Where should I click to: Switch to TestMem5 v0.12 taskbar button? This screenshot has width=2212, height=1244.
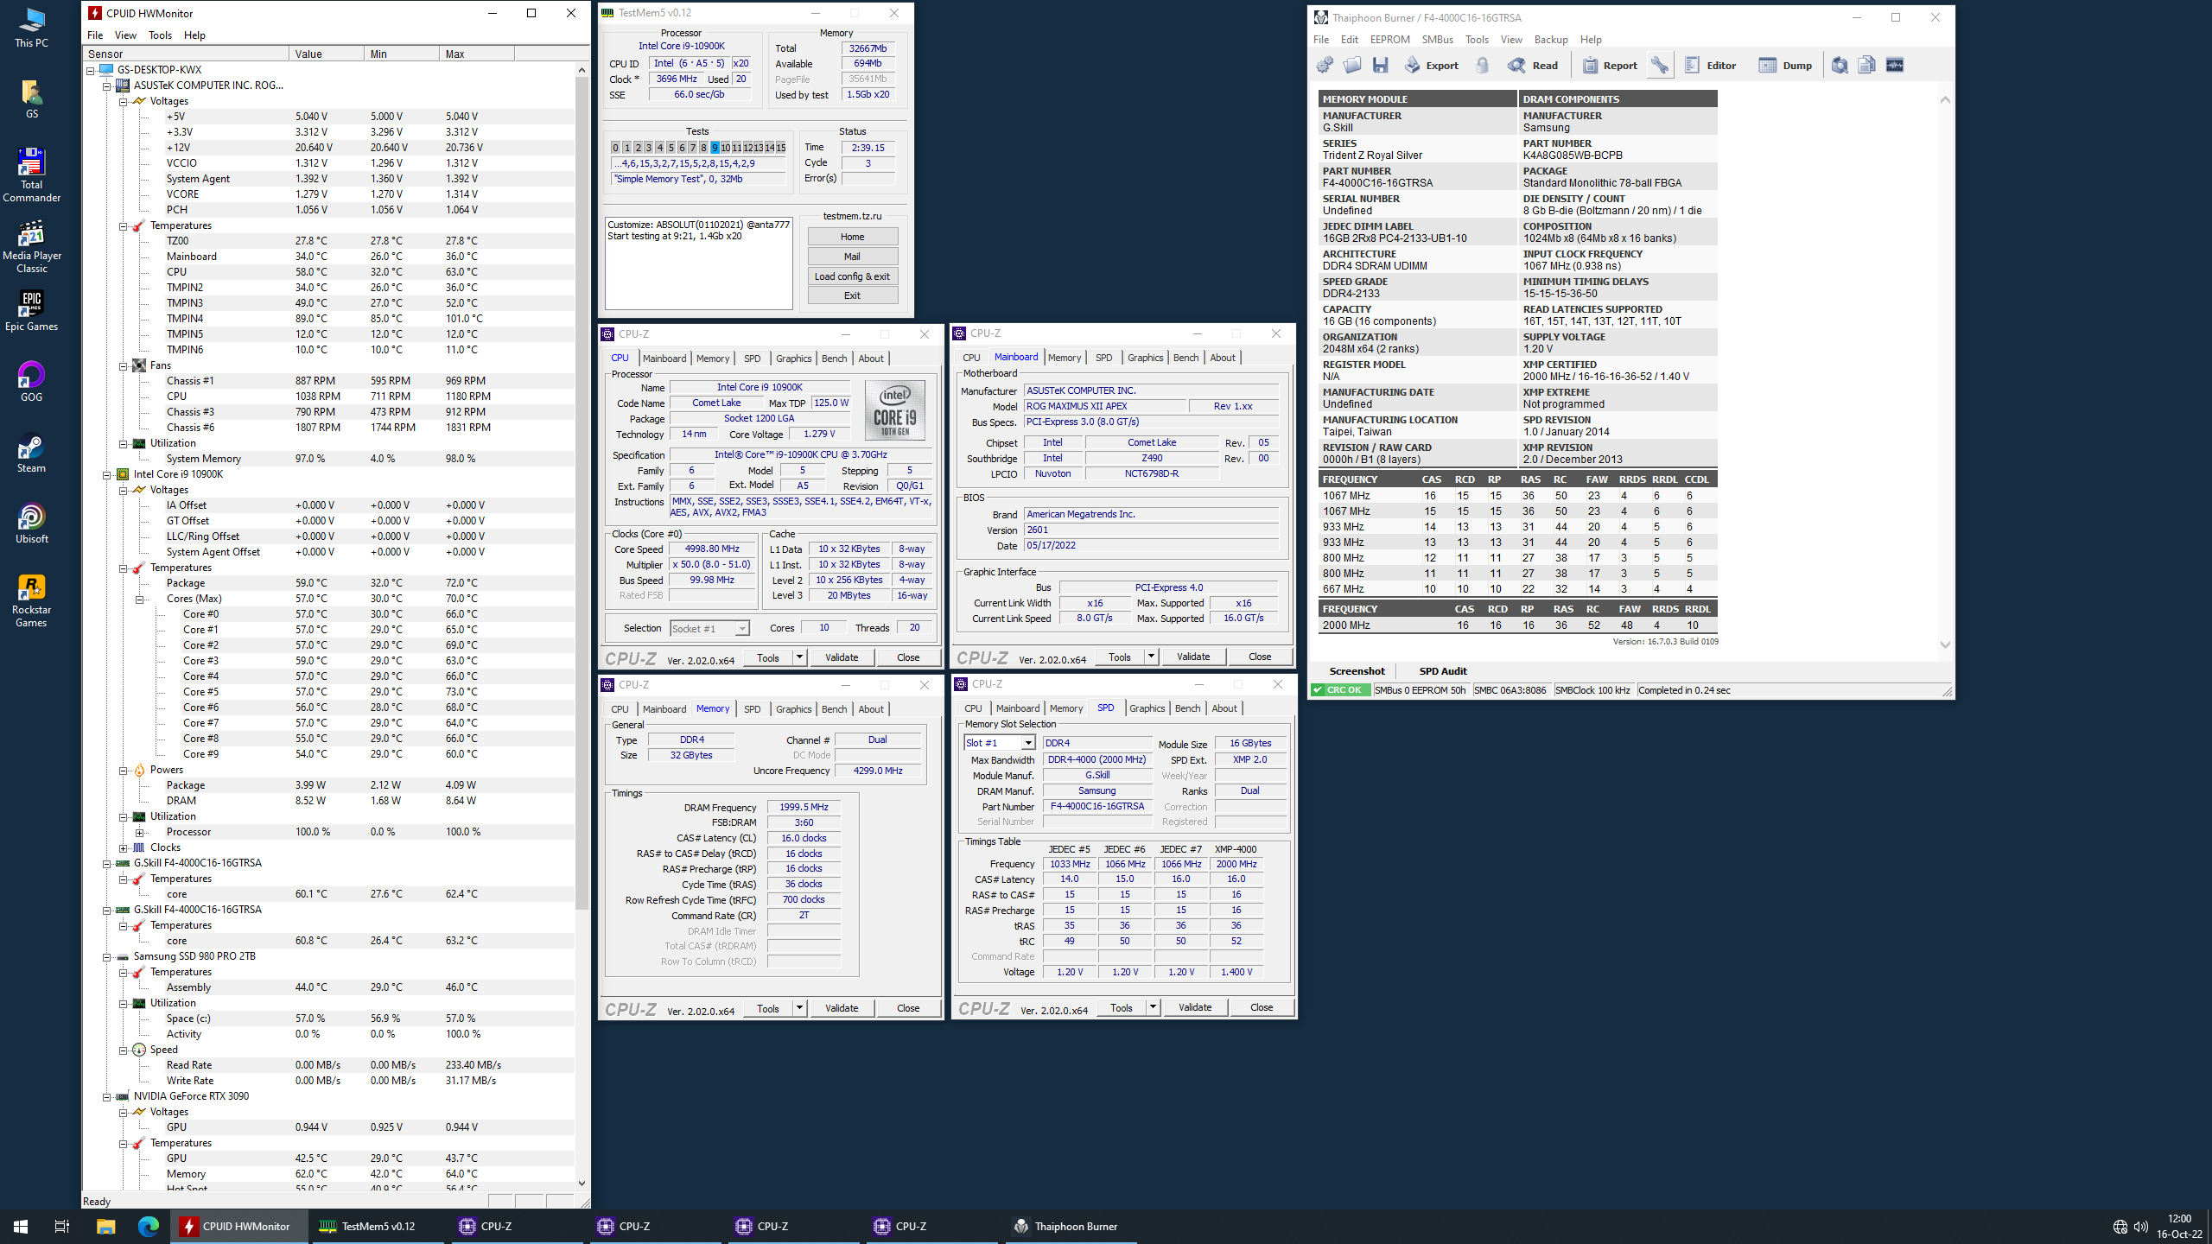point(377,1227)
